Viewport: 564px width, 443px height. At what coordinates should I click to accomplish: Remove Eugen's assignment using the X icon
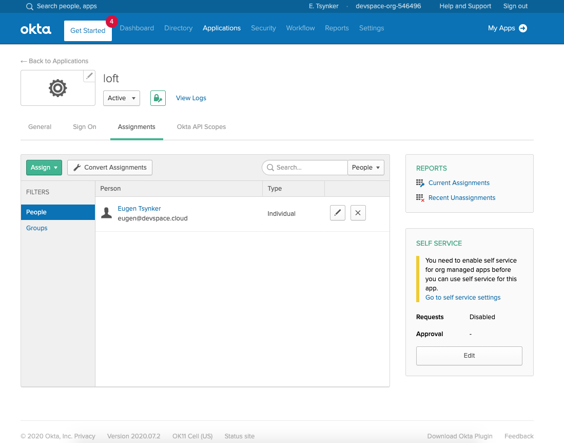point(358,212)
